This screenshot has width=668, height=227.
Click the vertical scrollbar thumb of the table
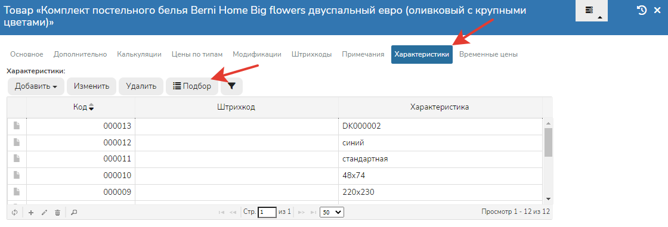(548, 142)
